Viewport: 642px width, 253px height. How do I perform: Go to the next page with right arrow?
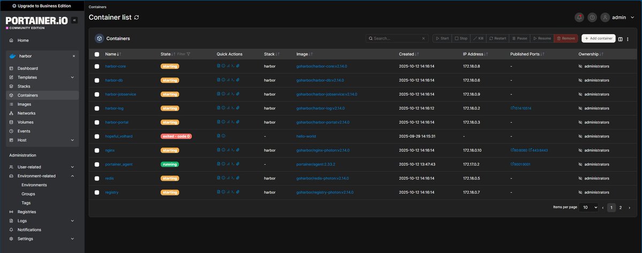629,207
